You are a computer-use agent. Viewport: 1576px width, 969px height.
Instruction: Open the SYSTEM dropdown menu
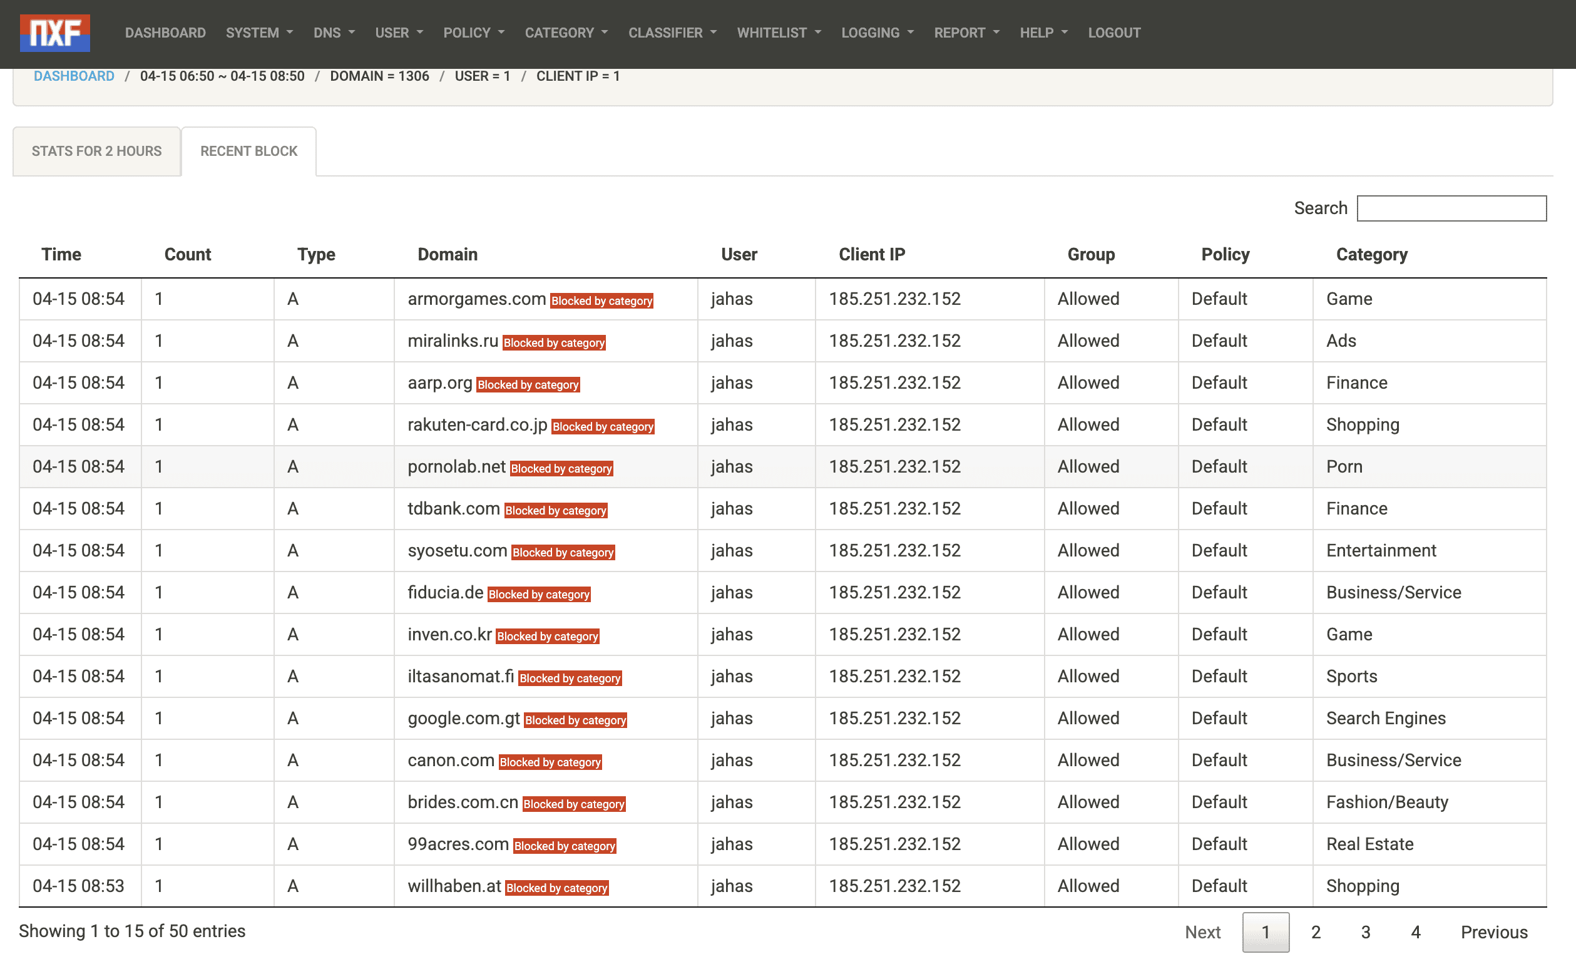(259, 33)
